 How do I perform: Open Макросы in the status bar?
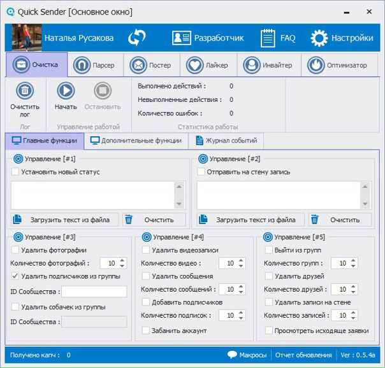[x=247, y=355]
